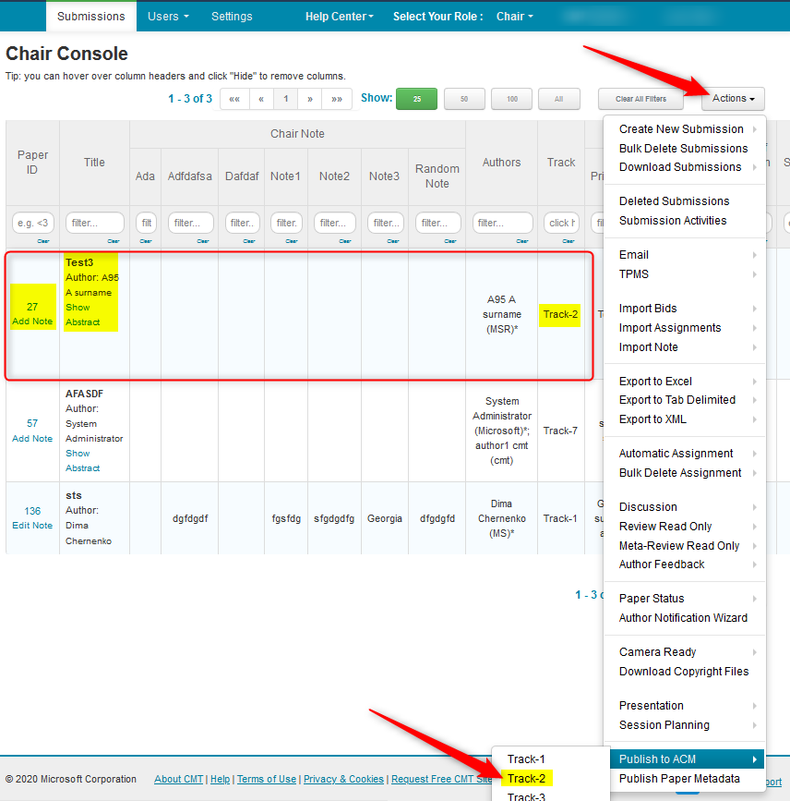Open Export to Excel submenu
Viewport: 790px width, 801px height.
(x=655, y=382)
